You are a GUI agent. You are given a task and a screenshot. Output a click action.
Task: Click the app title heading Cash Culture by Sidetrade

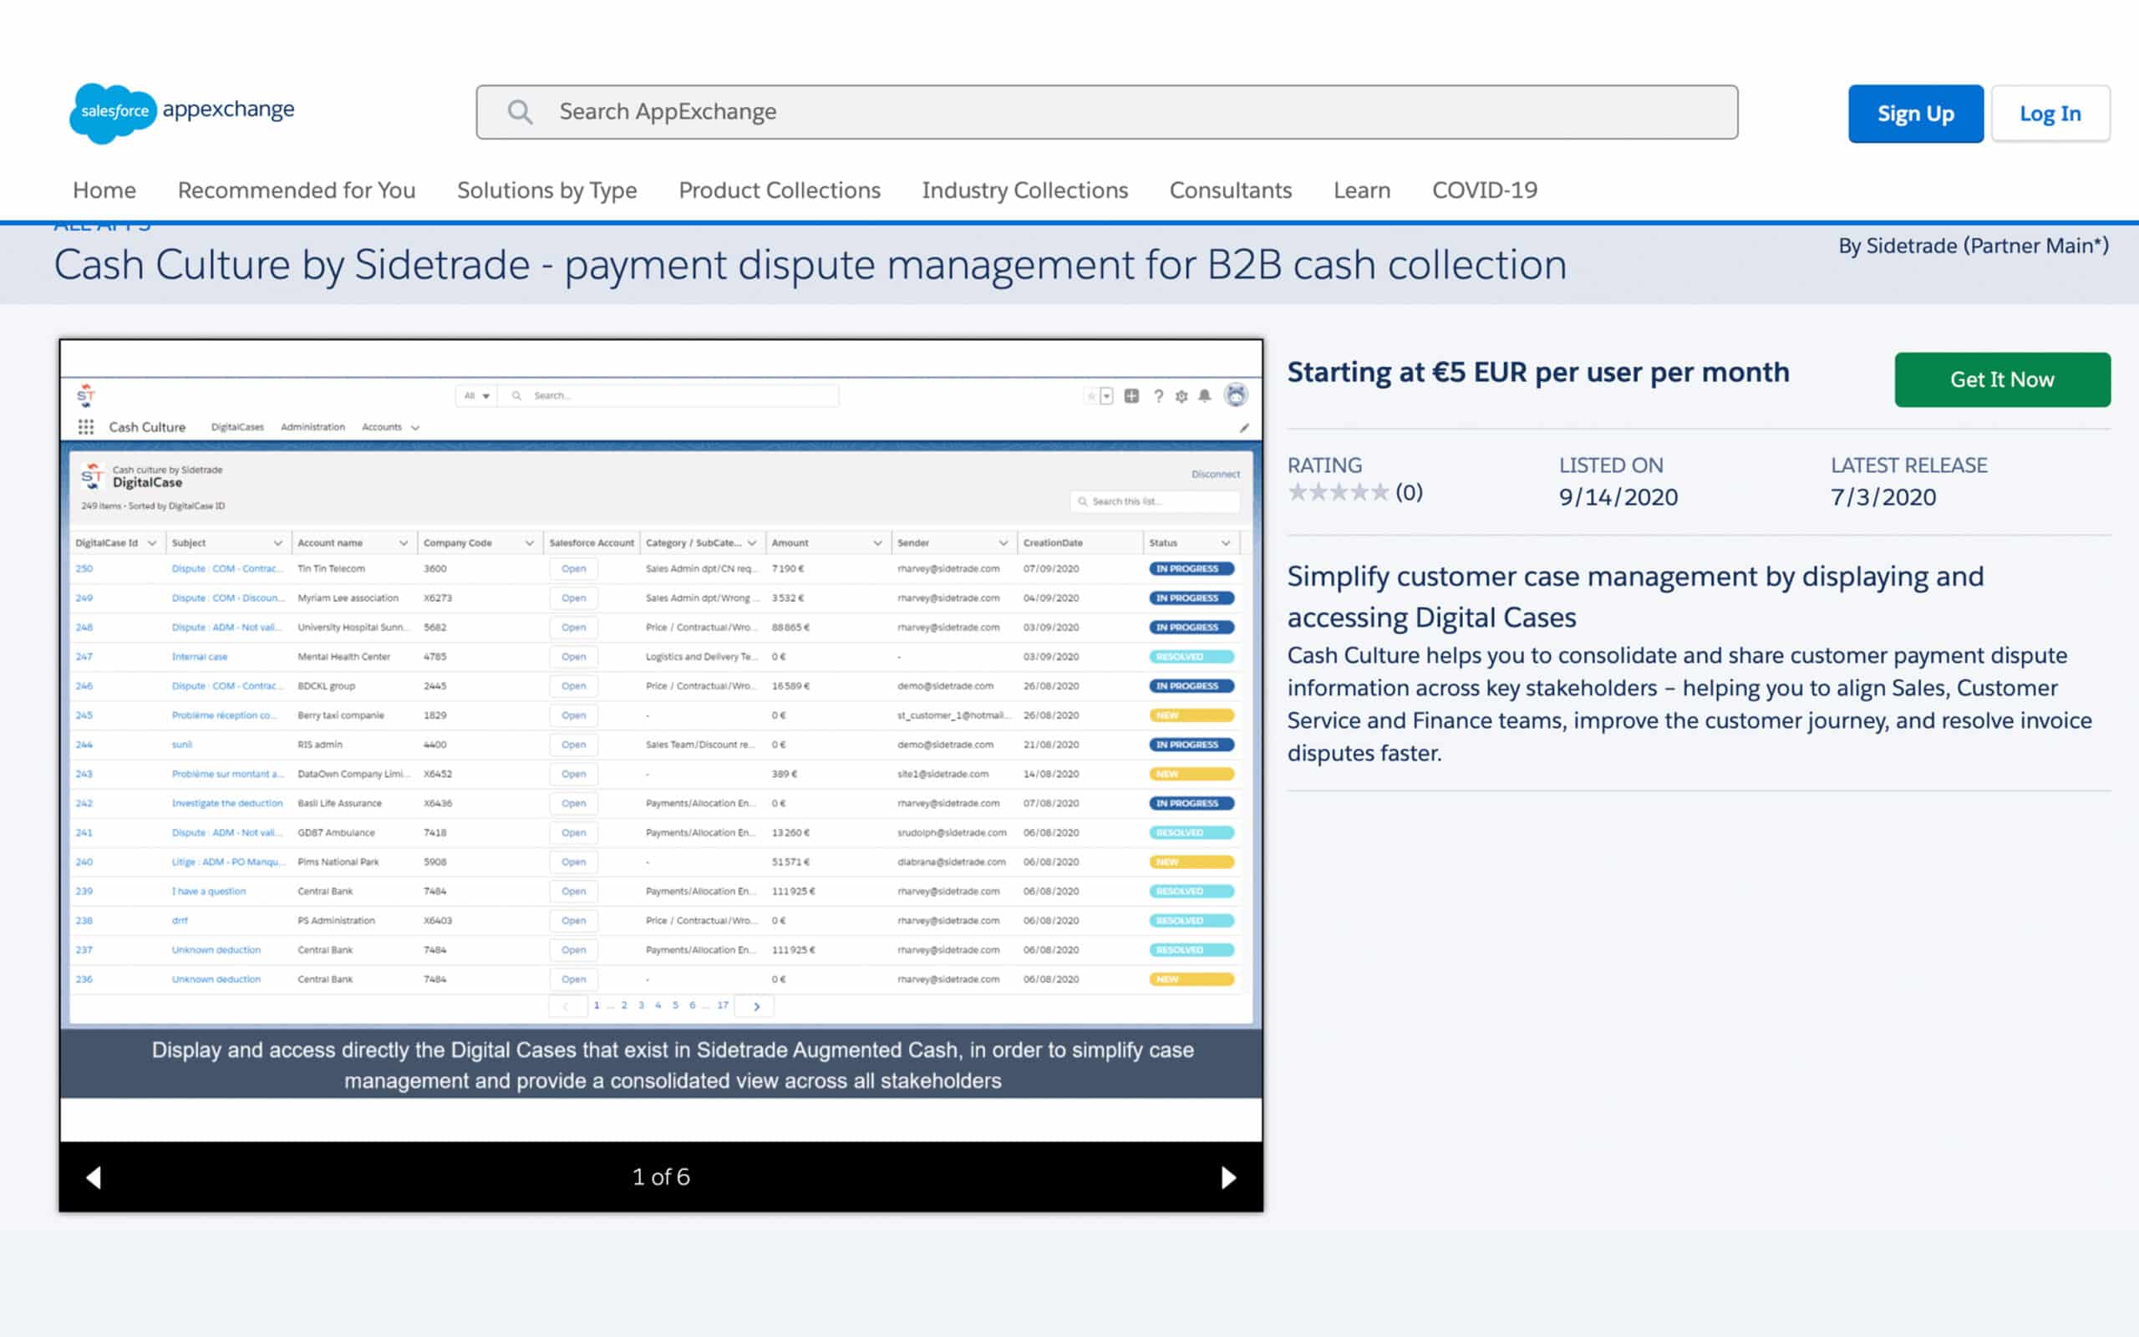pyautogui.click(x=810, y=265)
